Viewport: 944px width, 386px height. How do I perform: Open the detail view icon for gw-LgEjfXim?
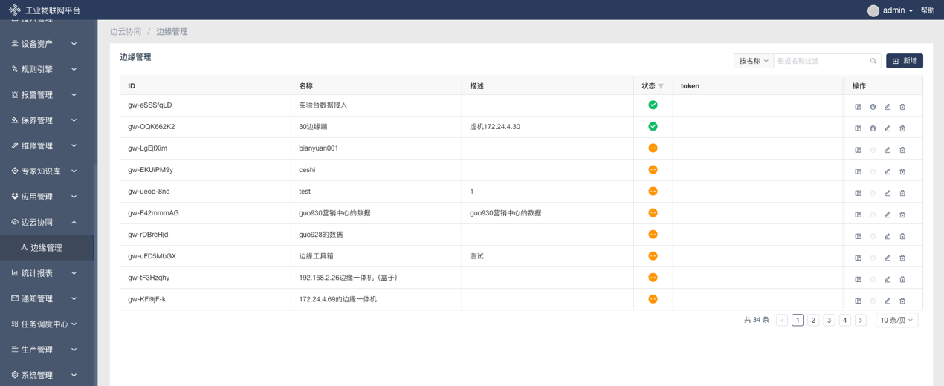pos(858,150)
